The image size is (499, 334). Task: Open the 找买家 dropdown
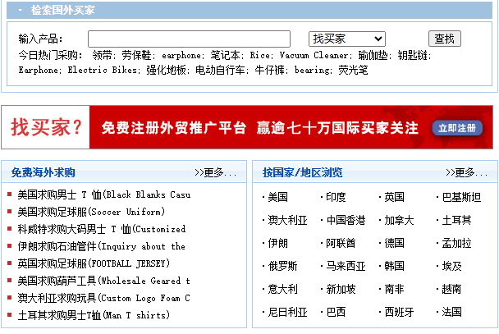point(347,39)
